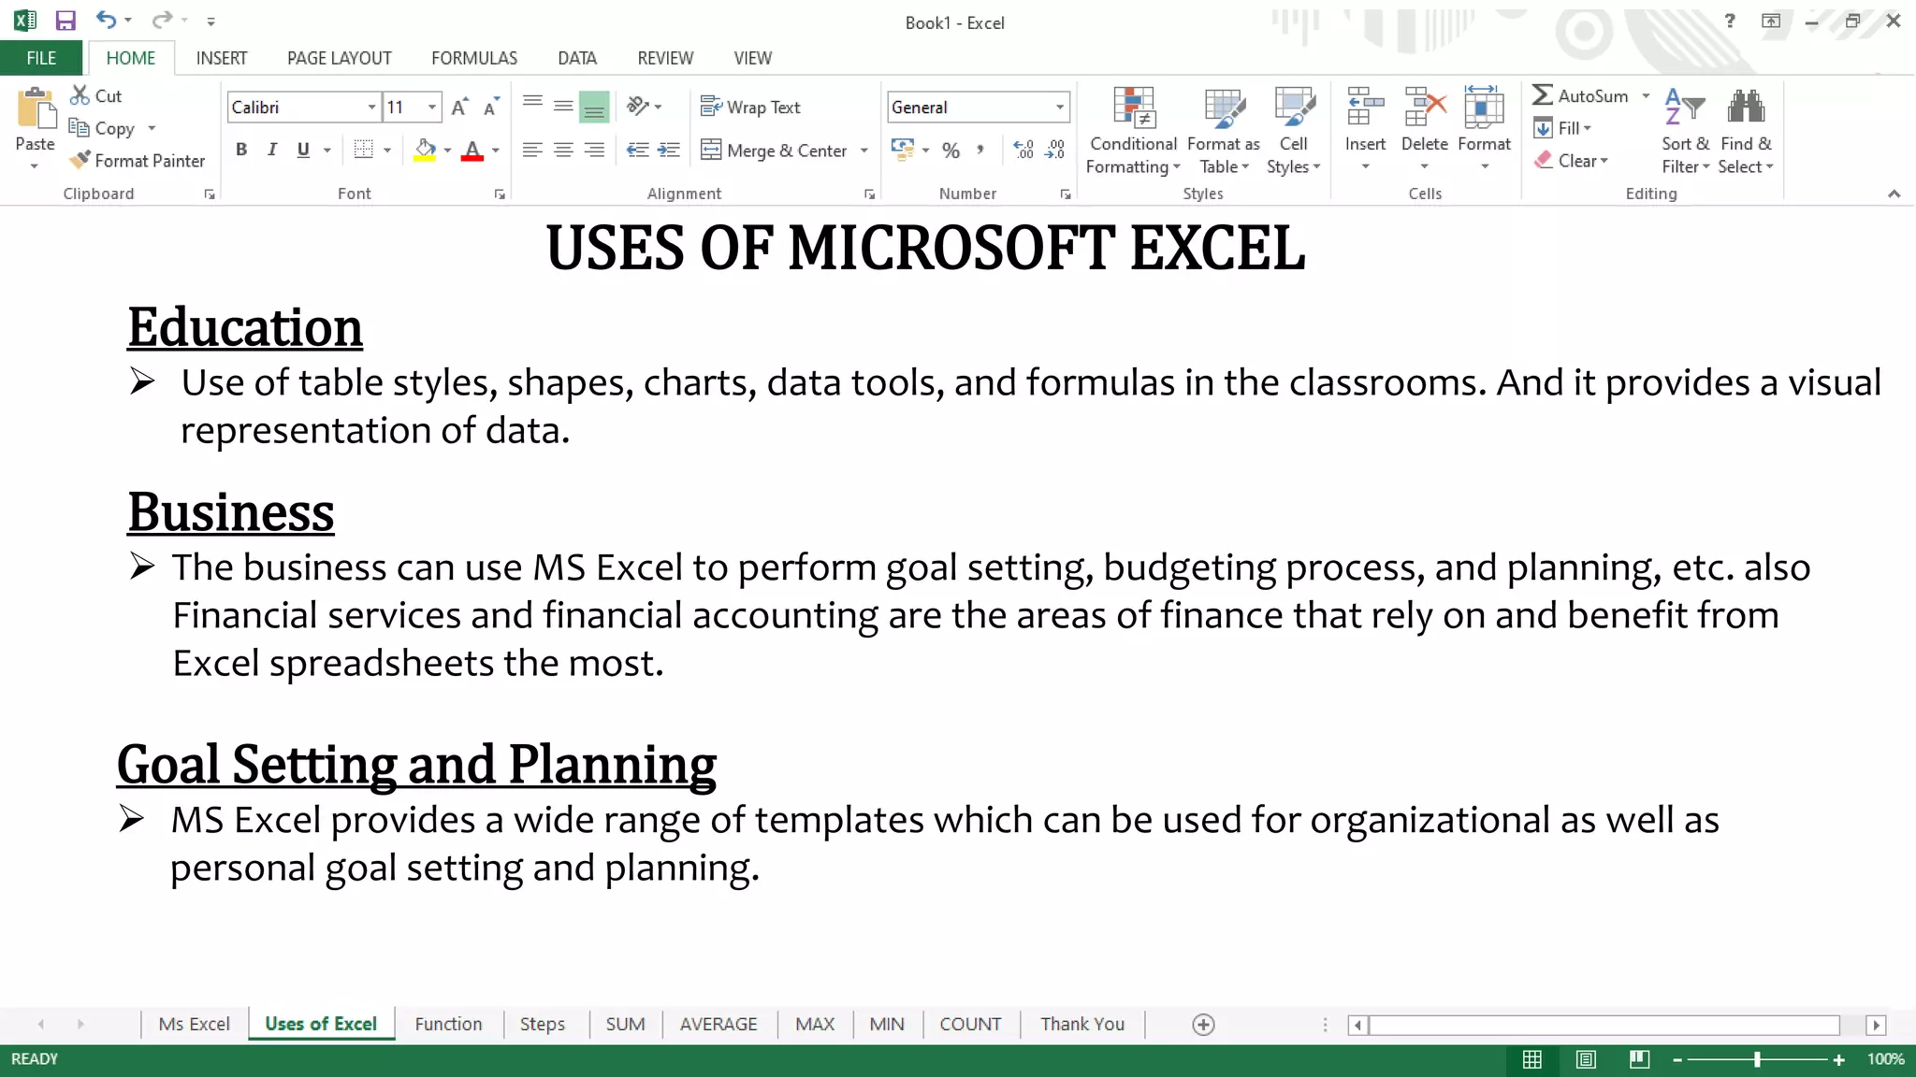Switch to Page Layout view icon

(1586, 1059)
